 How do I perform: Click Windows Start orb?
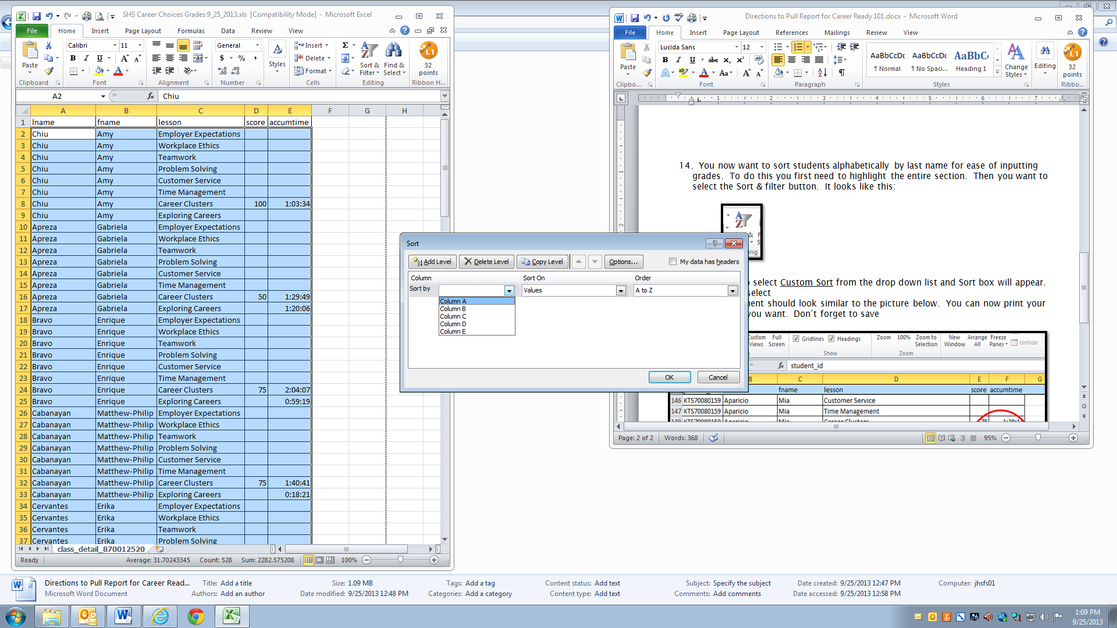(x=16, y=616)
